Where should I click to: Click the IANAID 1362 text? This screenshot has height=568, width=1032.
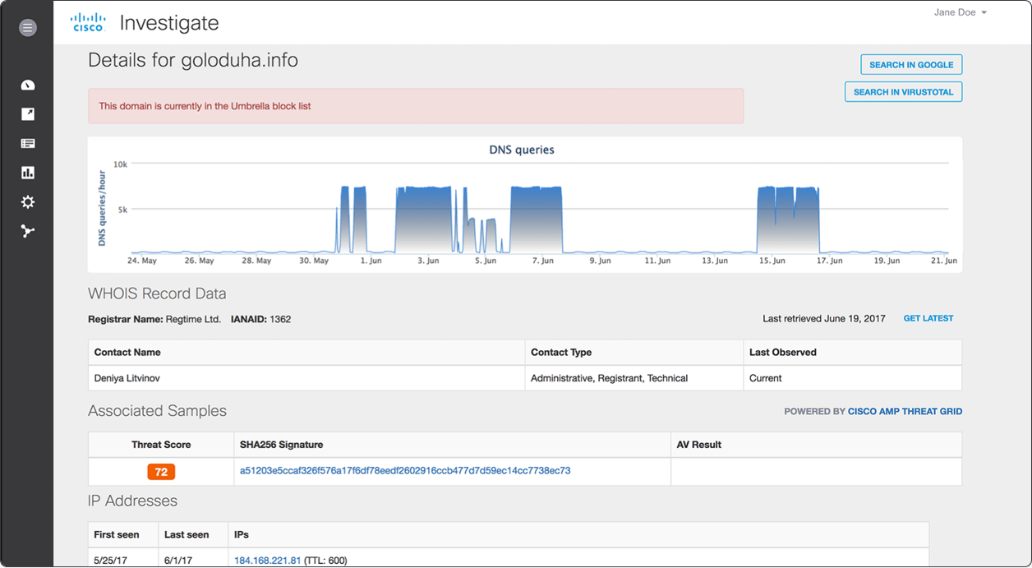[260, 319]
